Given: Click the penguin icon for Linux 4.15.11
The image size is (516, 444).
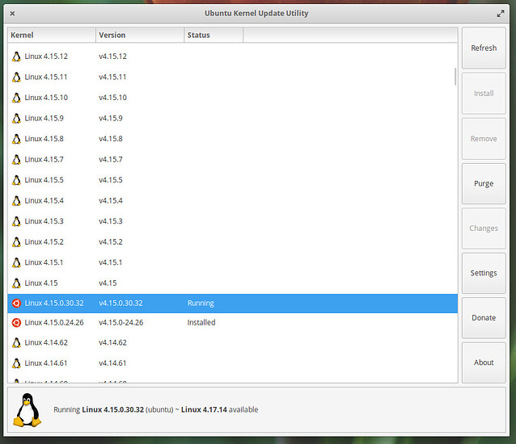Looking at the screenshot, I should coord(16,77).
